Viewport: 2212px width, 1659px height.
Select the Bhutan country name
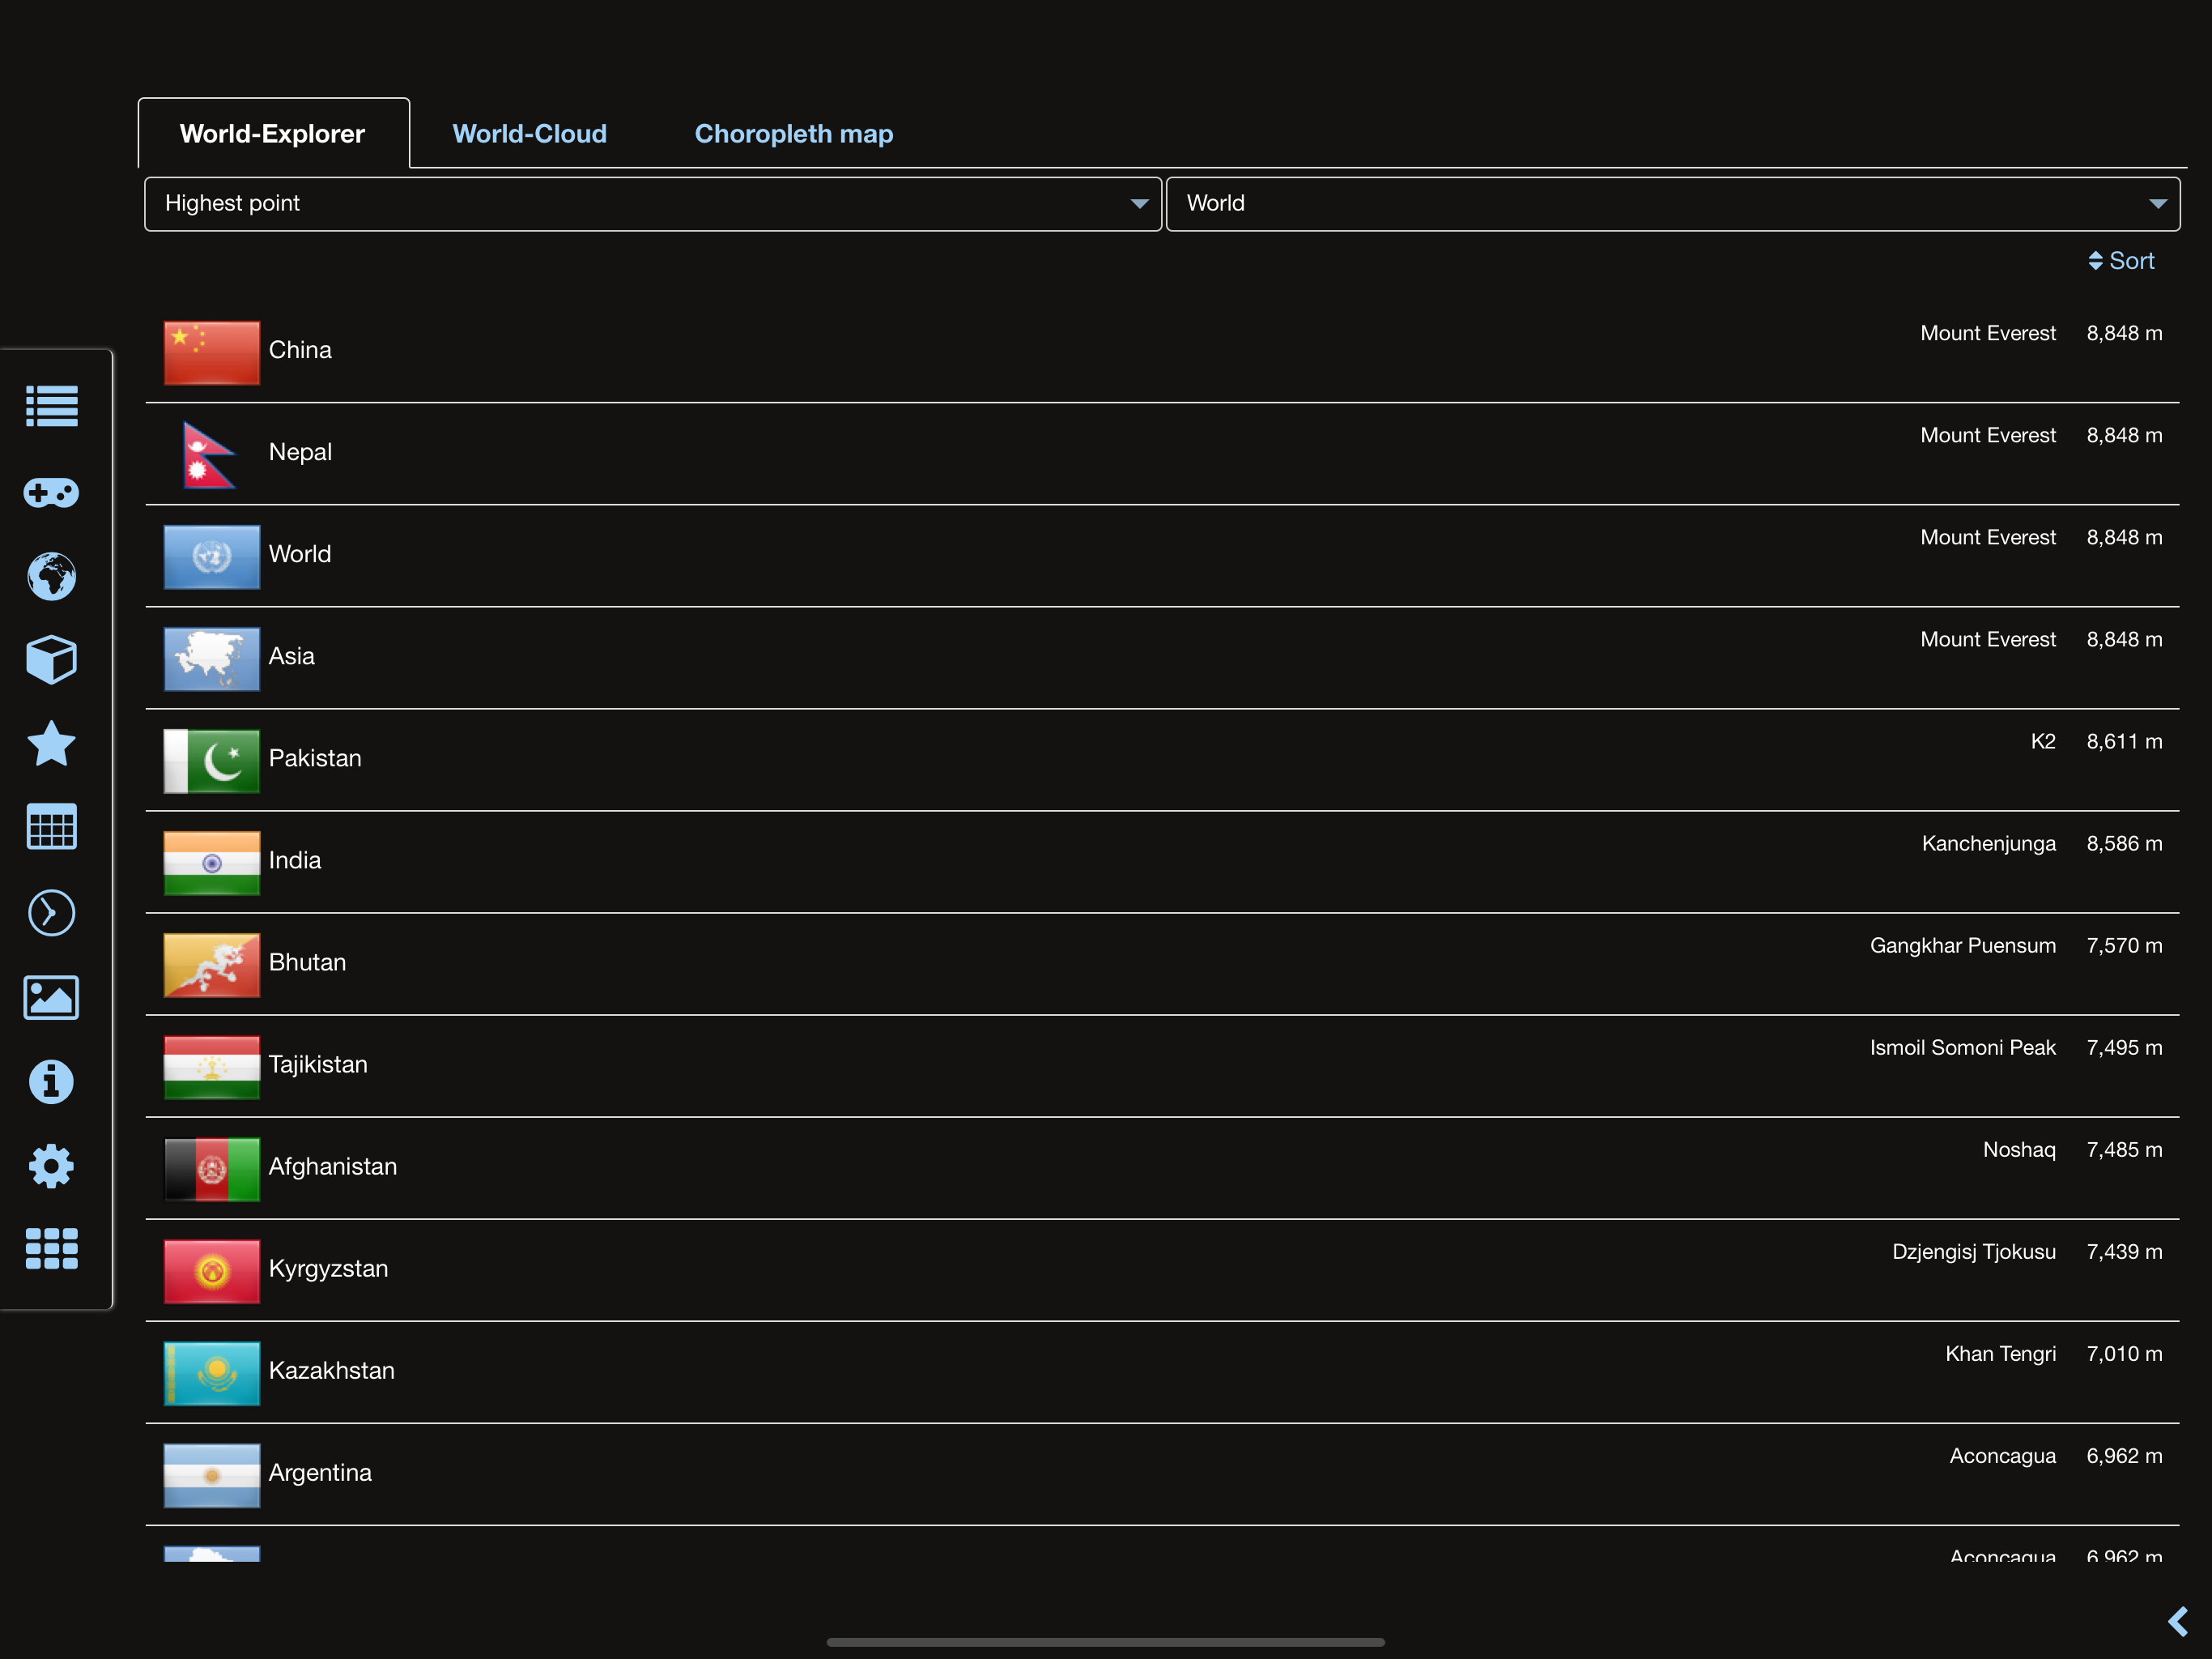[307, 962]
